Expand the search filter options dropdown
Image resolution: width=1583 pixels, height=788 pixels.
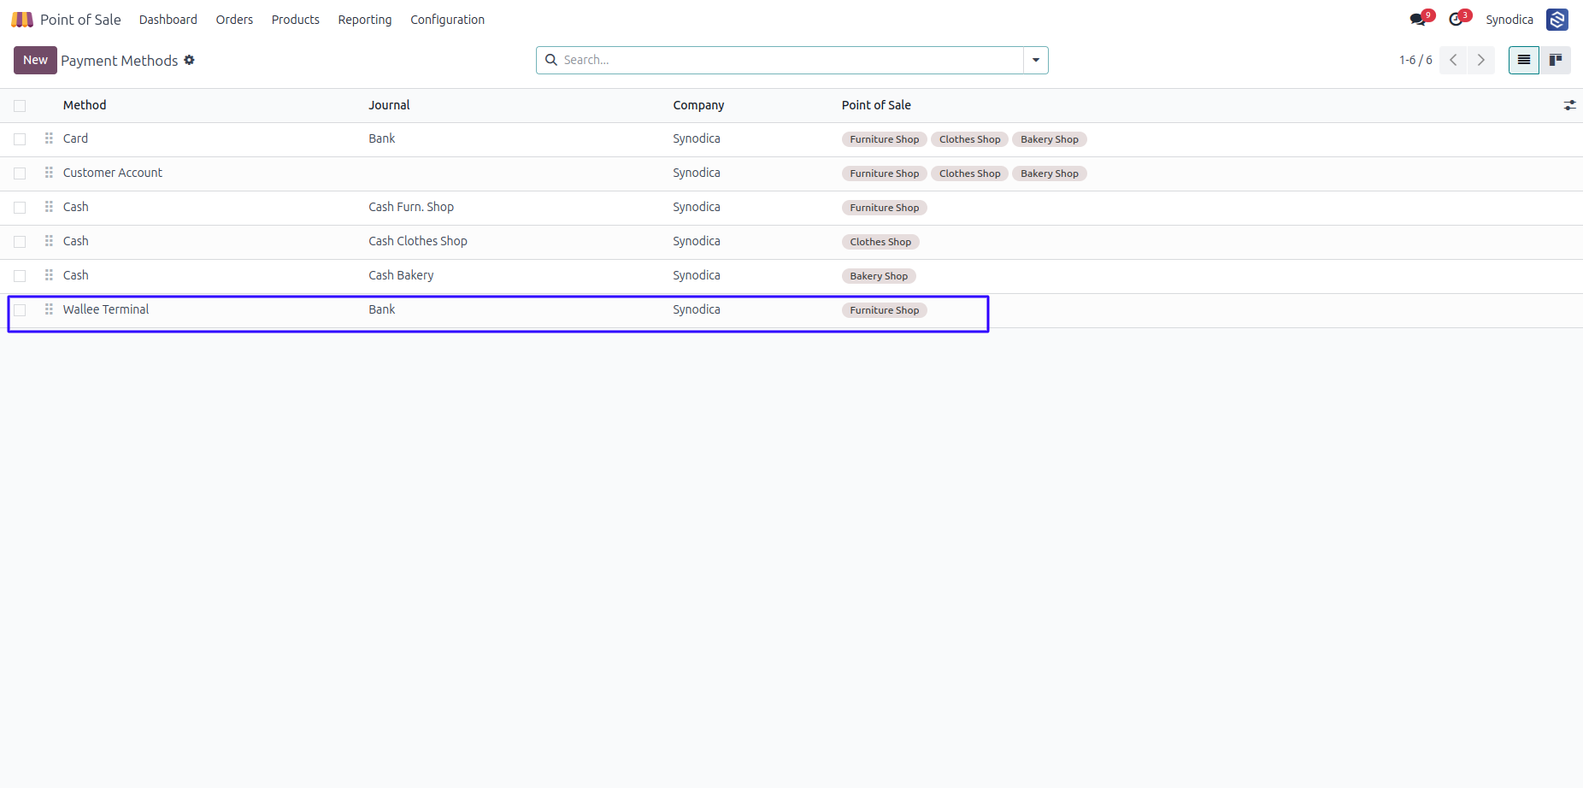pos(1036,60)
